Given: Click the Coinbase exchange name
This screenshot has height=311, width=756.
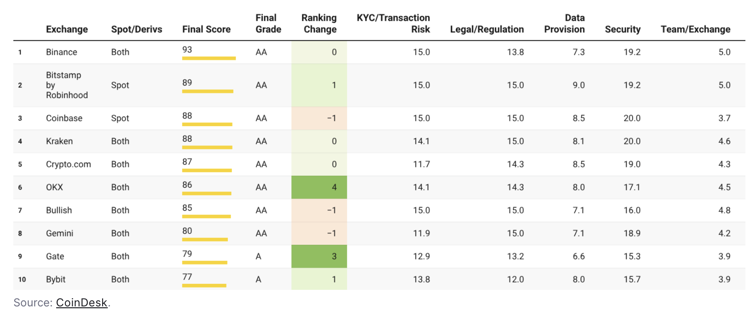Looking at the screenshot, I should 64,118.
